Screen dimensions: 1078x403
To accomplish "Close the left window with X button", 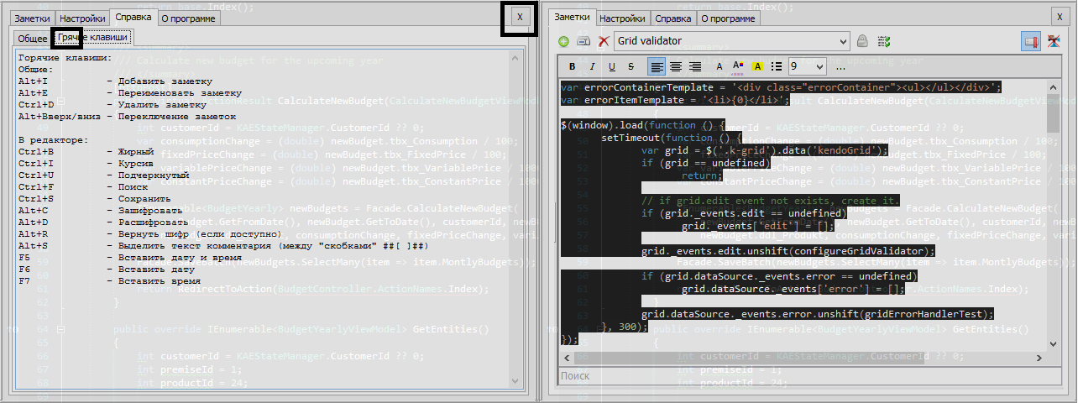I will (521, 18).
